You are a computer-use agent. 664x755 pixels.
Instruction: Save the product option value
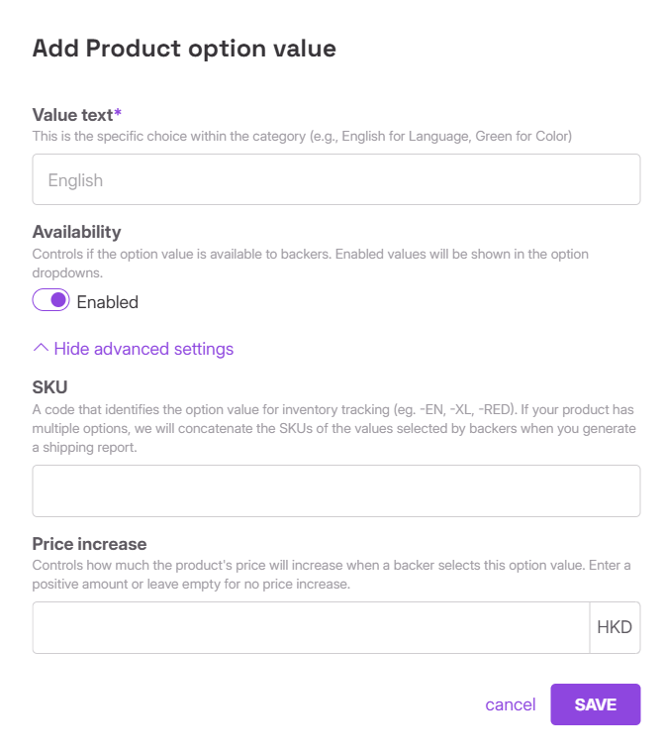595,704
